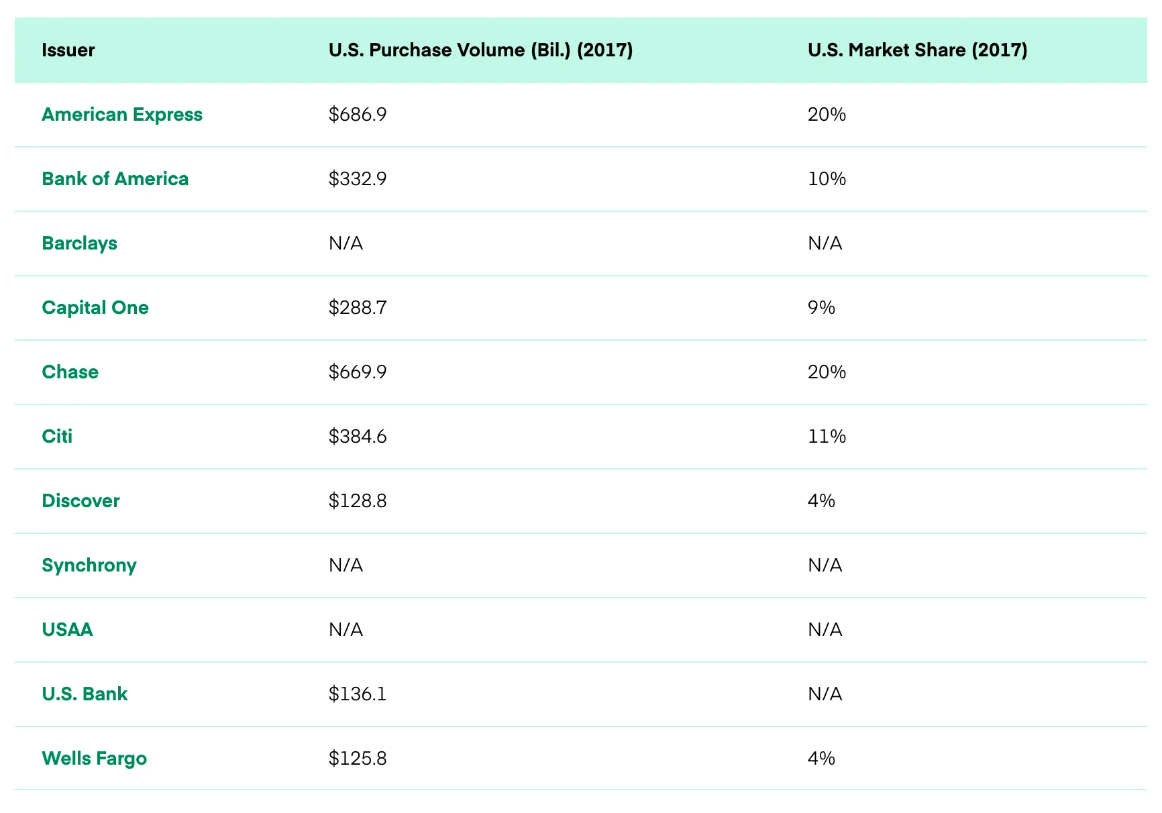Click the Wells Fargo link
This screenshot has width=1162, height=813.
tap(94, 759)
